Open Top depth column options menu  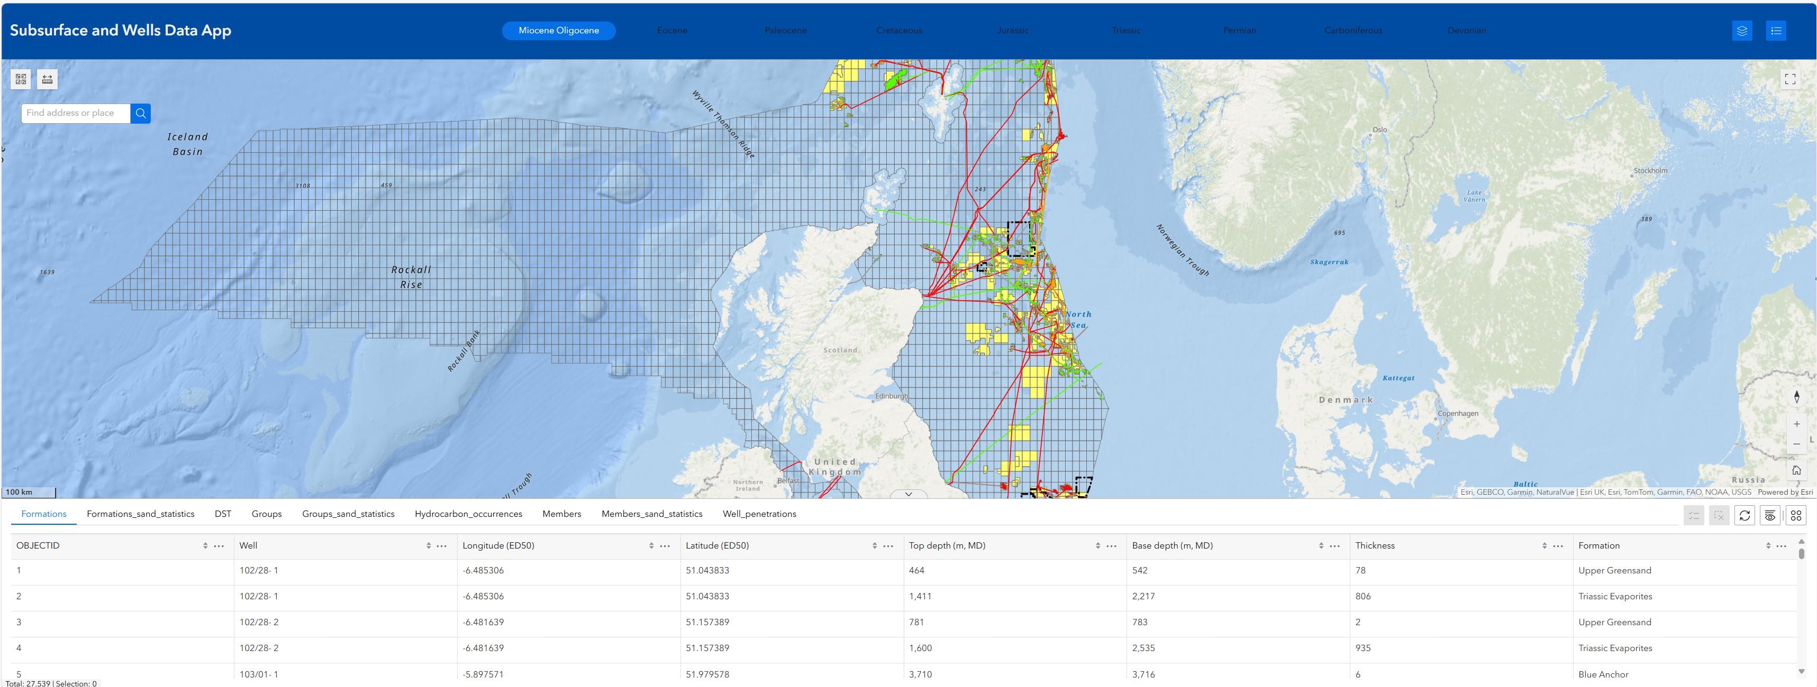pos(1111,546)
